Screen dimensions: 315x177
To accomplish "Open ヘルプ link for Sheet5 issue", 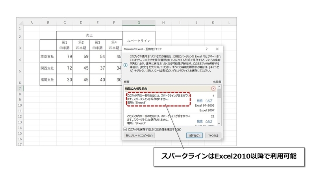I will coord(209,101).
